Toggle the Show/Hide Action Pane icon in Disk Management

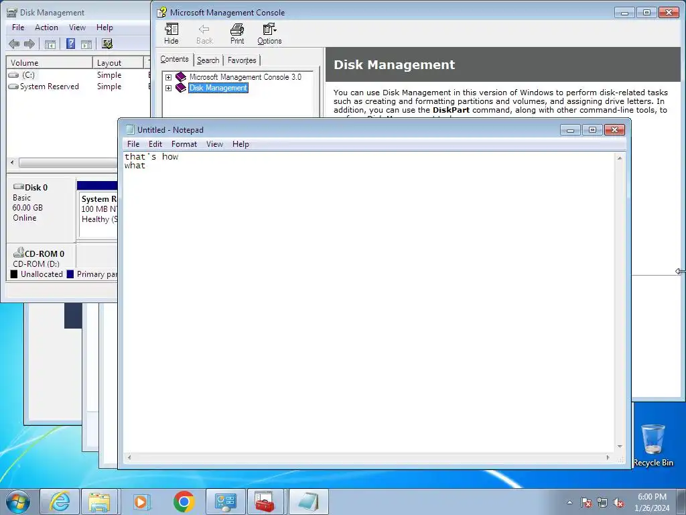pos(86,44)
